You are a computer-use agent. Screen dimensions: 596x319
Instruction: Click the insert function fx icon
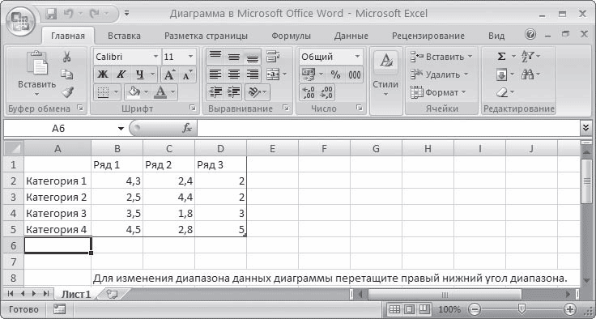pyautogui.click(x=187, y=129)
